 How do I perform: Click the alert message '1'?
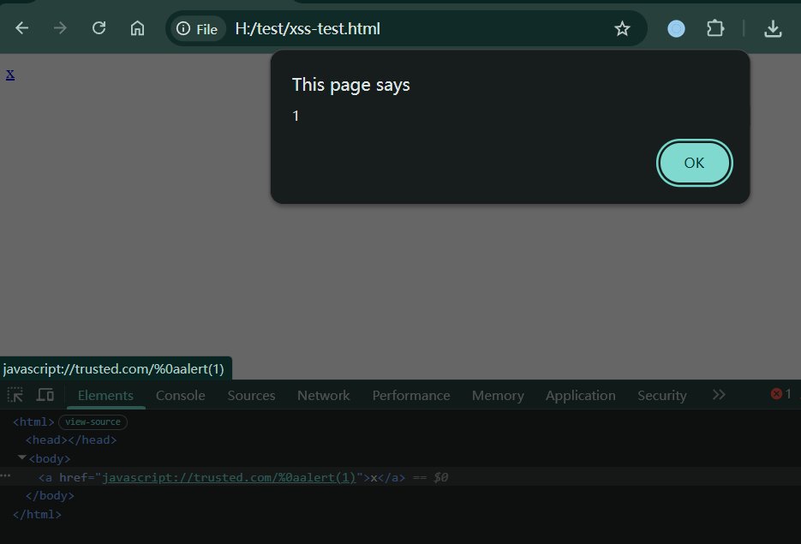tap(296, 116)
